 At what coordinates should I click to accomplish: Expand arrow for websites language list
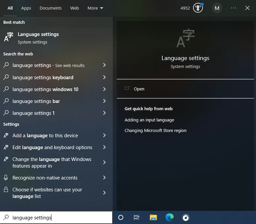[x=105, y=193]
